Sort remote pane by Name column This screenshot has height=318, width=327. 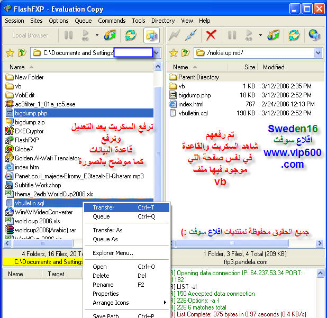click(197, 67)
